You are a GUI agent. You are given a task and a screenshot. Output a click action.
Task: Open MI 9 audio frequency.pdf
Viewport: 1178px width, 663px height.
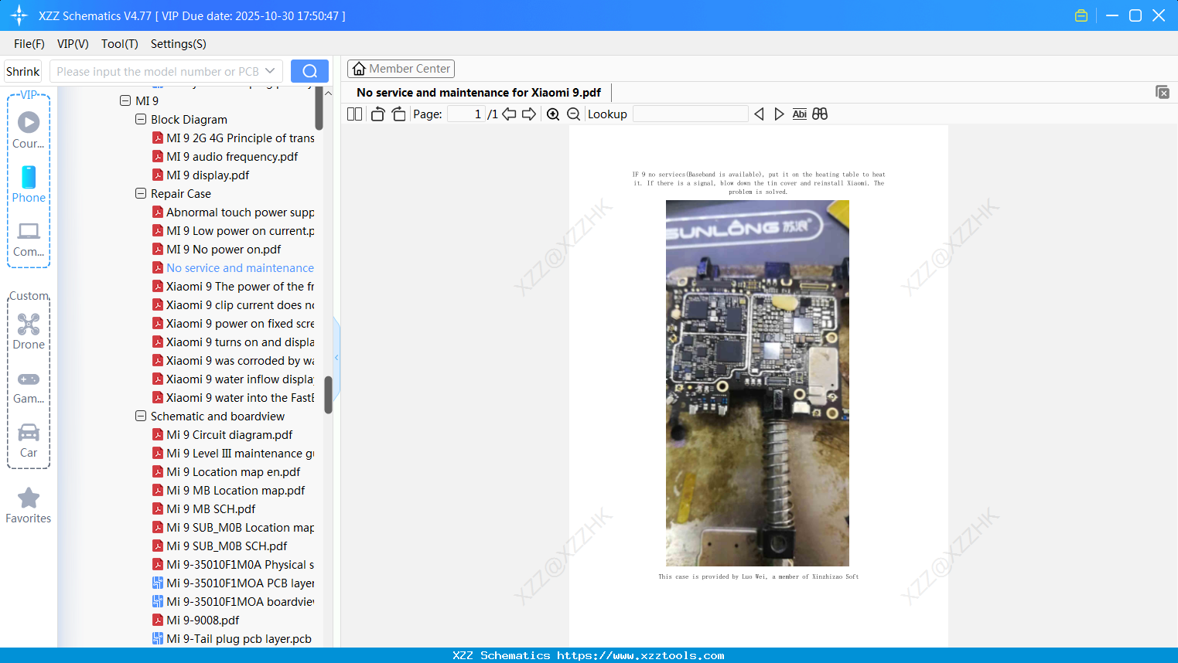coord(232,157)
